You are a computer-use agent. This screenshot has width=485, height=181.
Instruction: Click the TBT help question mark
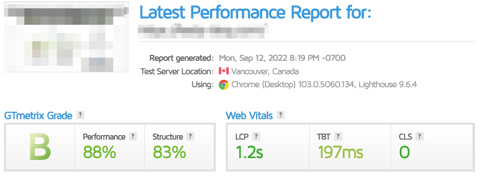click(338, 136)
